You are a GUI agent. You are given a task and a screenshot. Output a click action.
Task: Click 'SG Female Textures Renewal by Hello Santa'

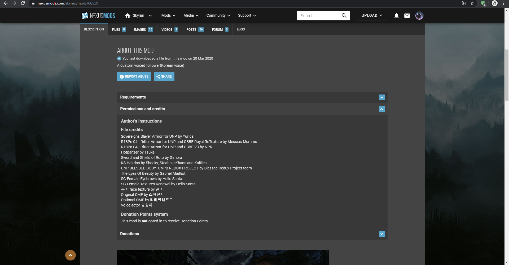point(158,184)
